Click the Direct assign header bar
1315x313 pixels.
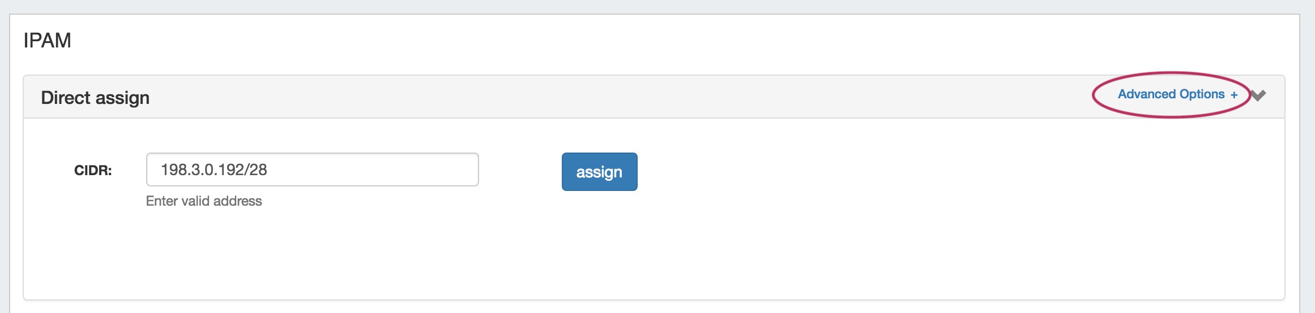pyautogui.click(x=566, y=97)
